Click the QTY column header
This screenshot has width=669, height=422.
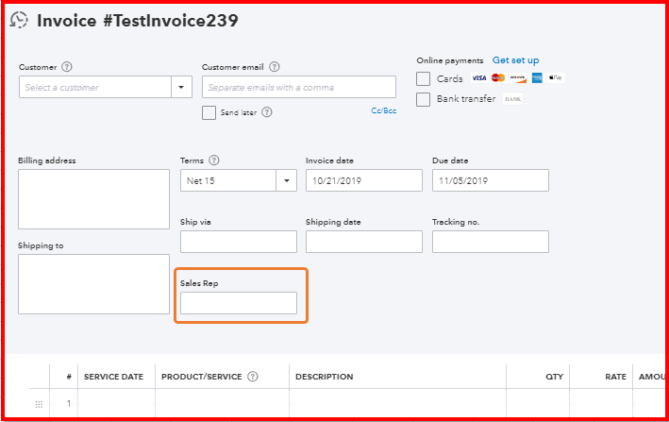[554, 377]
